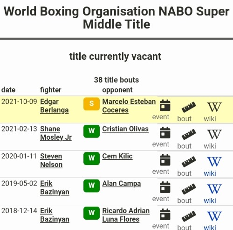The image size is (233, 230).
Task: Open Alan Campa opponent link
Action: [122, 184]
